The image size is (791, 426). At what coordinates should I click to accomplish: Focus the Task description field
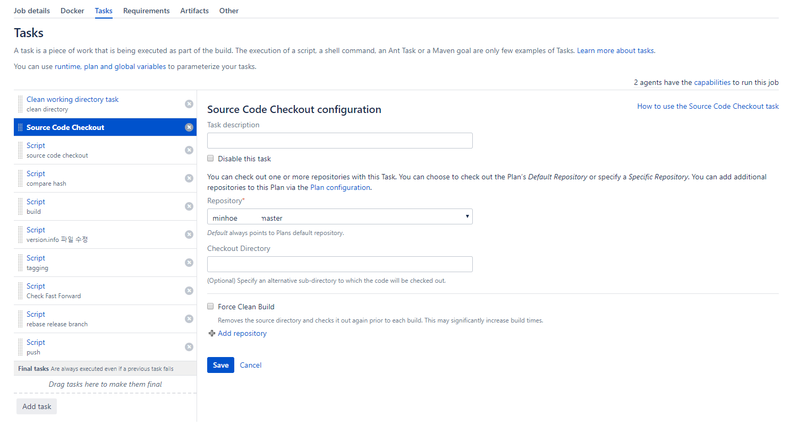click(339, 141)
